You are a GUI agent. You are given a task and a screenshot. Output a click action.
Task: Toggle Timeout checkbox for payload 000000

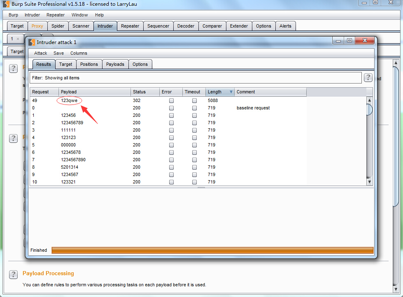coord(195,145)
